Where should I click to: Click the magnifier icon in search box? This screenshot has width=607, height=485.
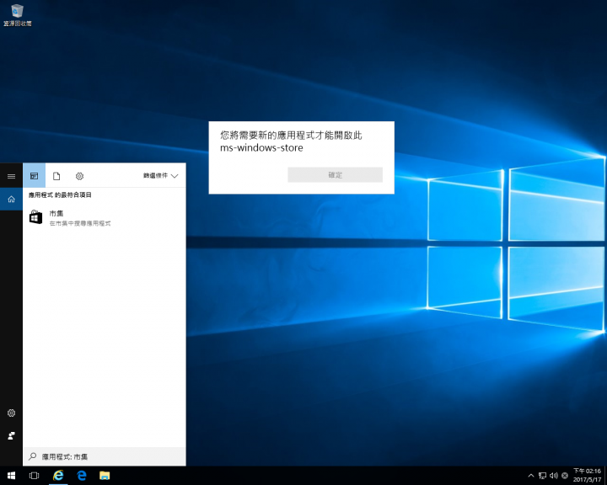coord(33,456)
